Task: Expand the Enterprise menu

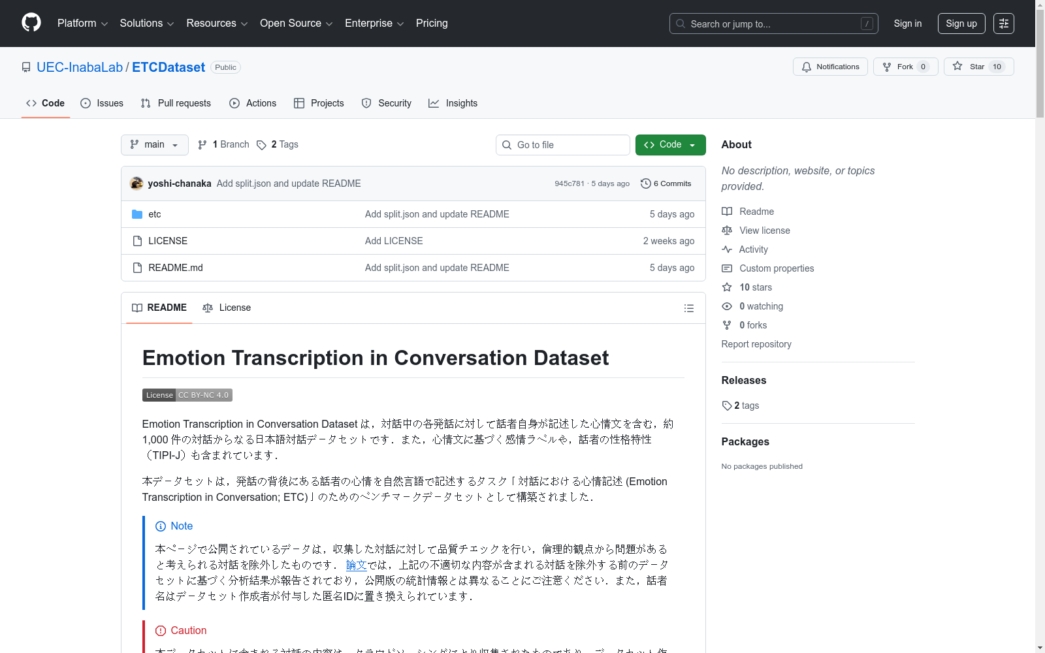Action: tap(374, 24)
